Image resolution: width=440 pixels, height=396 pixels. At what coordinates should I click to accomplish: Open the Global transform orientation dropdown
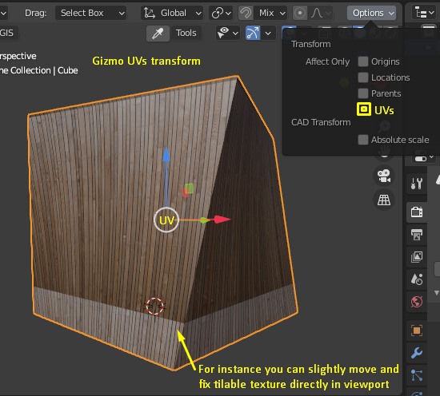[x=172, y=13]
